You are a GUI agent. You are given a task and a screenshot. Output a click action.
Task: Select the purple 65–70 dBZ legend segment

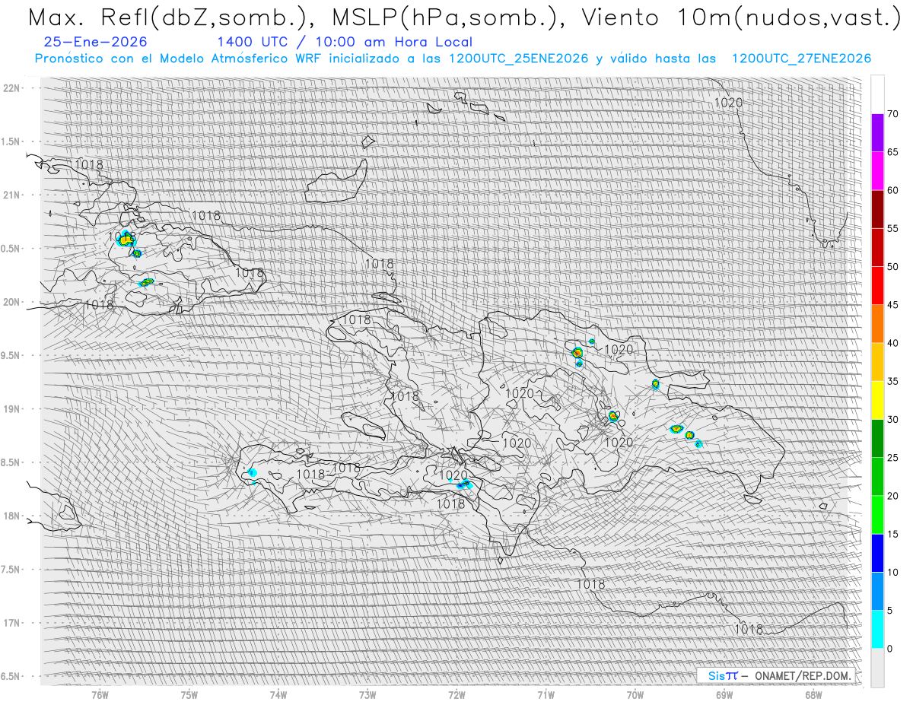tap(877, 133)
